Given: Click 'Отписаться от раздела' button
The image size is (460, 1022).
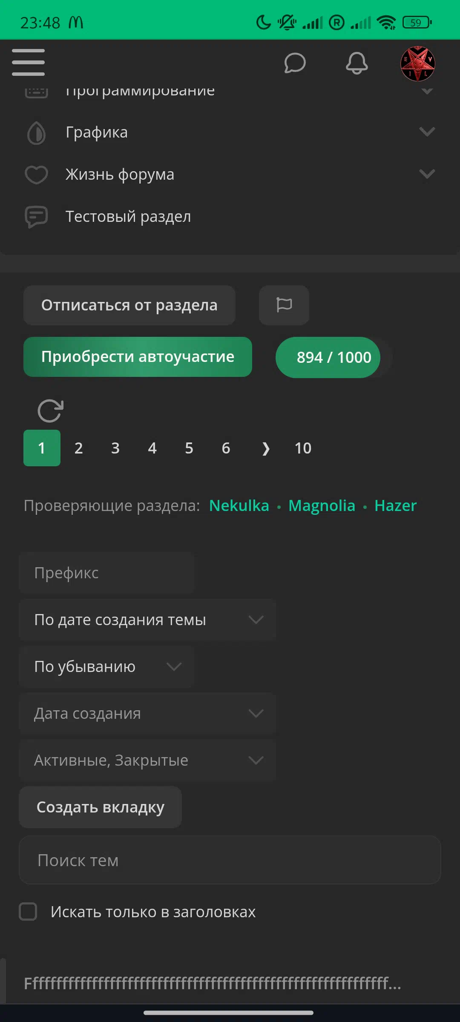Looking at the screenshot, I should click(129, 305).
